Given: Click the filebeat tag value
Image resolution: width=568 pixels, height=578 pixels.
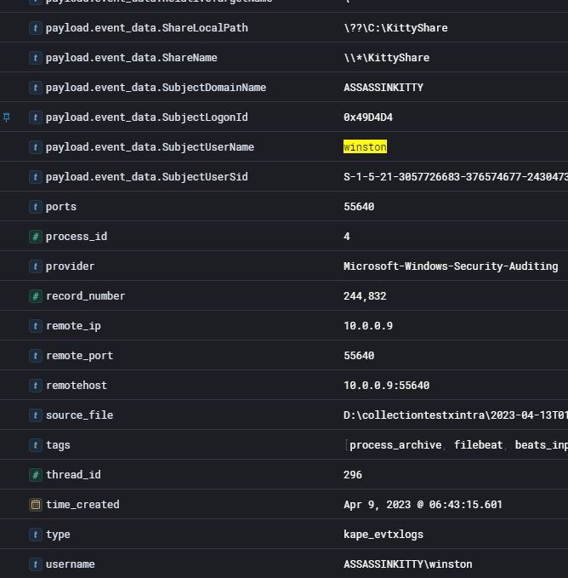Looking at the screenshot, I should (x=477, y=445).
